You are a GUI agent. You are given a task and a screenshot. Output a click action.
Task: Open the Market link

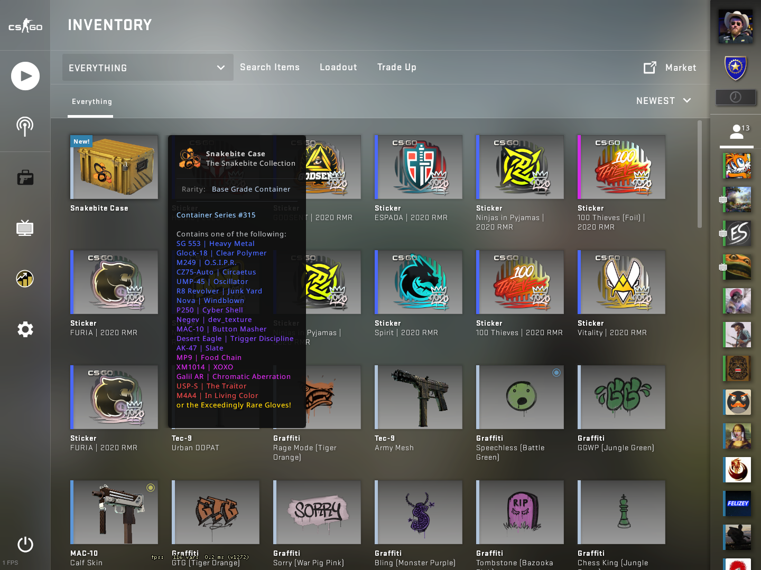681,68
